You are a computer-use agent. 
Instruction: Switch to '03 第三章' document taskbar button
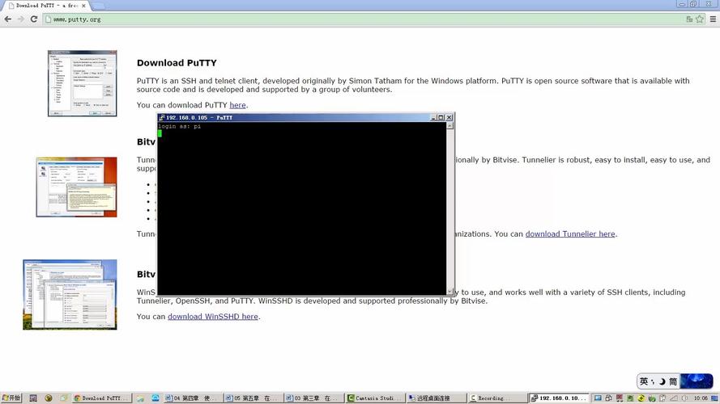(x=313, y=398)
